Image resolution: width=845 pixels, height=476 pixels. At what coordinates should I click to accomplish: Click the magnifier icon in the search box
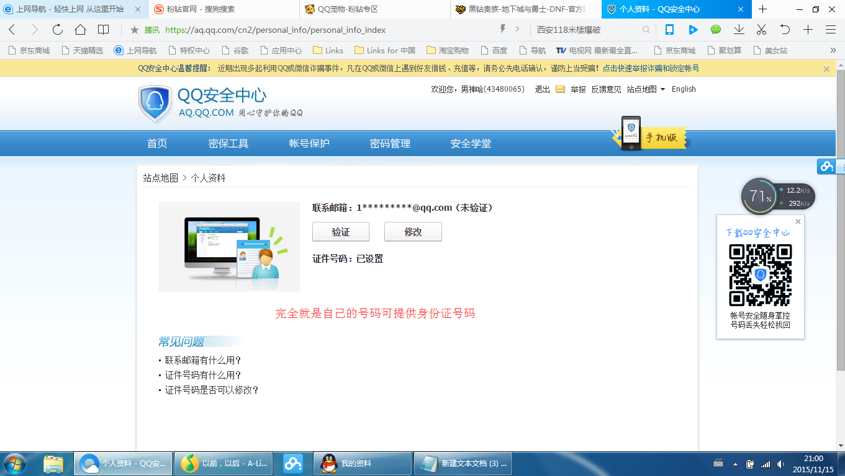(646, 30)
